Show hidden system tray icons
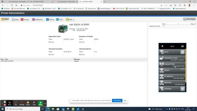197x111 pixels. (x=165, y=109)
